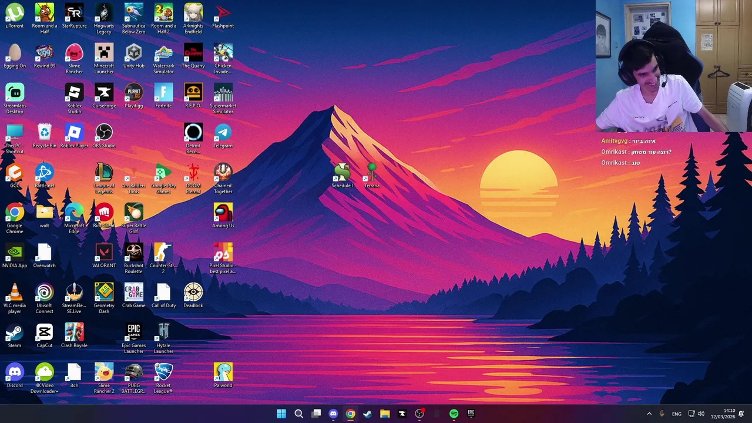Screen dimensions: 752x423
Task: Select Subnautica Below Zero icon
Action: pos(133,19)
